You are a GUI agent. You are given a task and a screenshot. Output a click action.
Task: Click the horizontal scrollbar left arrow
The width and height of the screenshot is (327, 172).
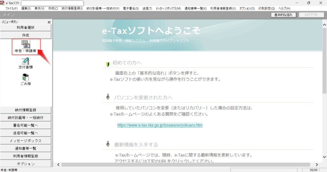pos(58,165)
